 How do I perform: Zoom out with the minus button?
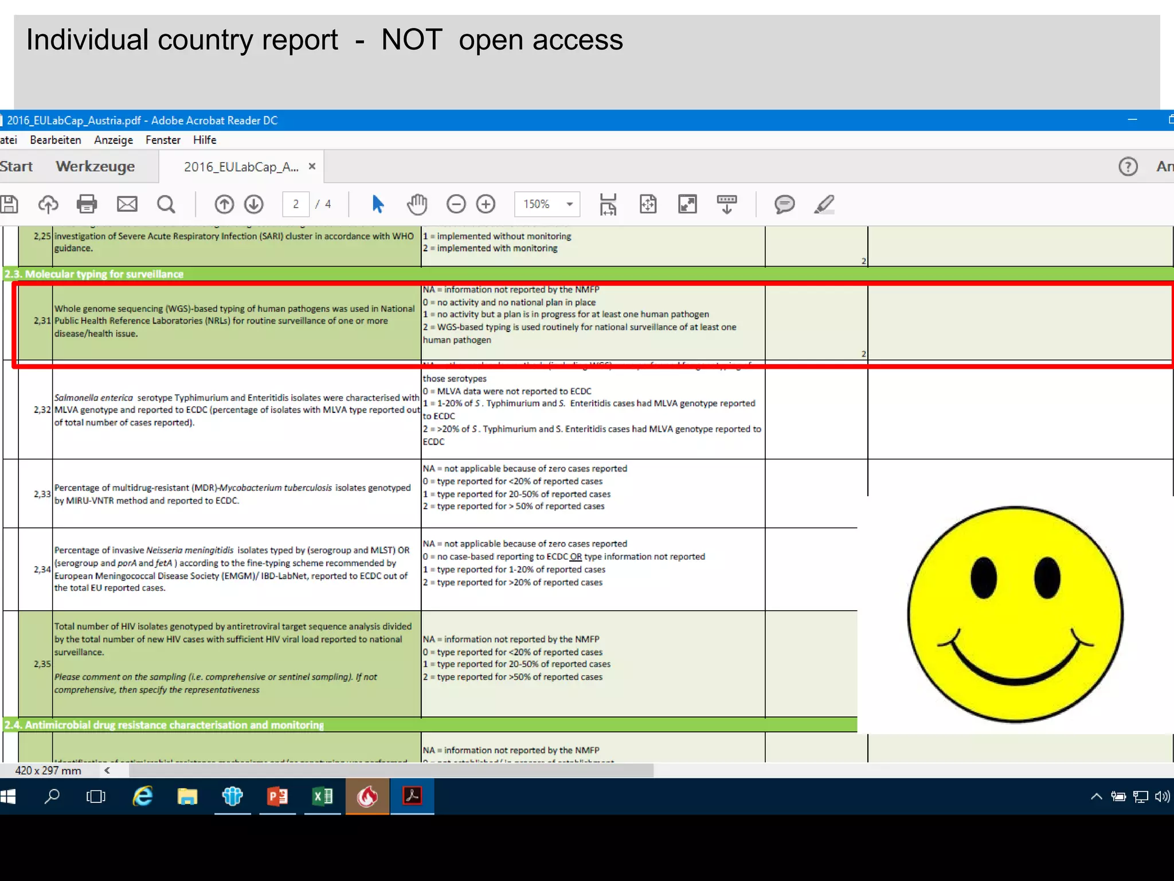[x=456, y=204]
